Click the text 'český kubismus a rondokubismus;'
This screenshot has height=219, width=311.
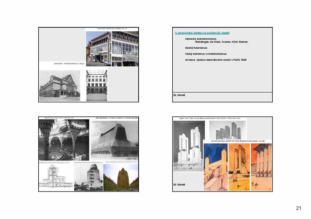206,54
